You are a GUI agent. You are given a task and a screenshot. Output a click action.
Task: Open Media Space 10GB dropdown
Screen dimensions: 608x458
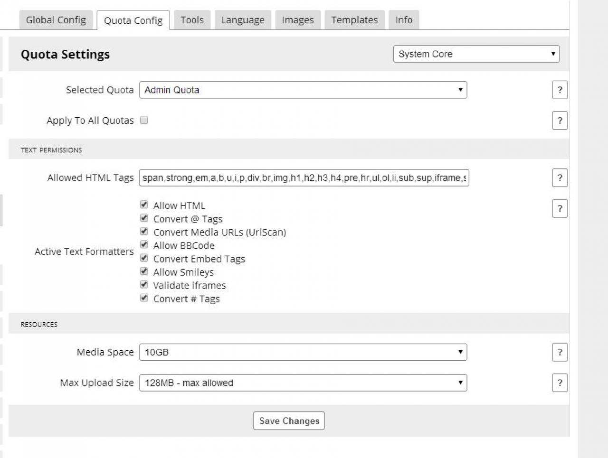(x=303, y=352)
